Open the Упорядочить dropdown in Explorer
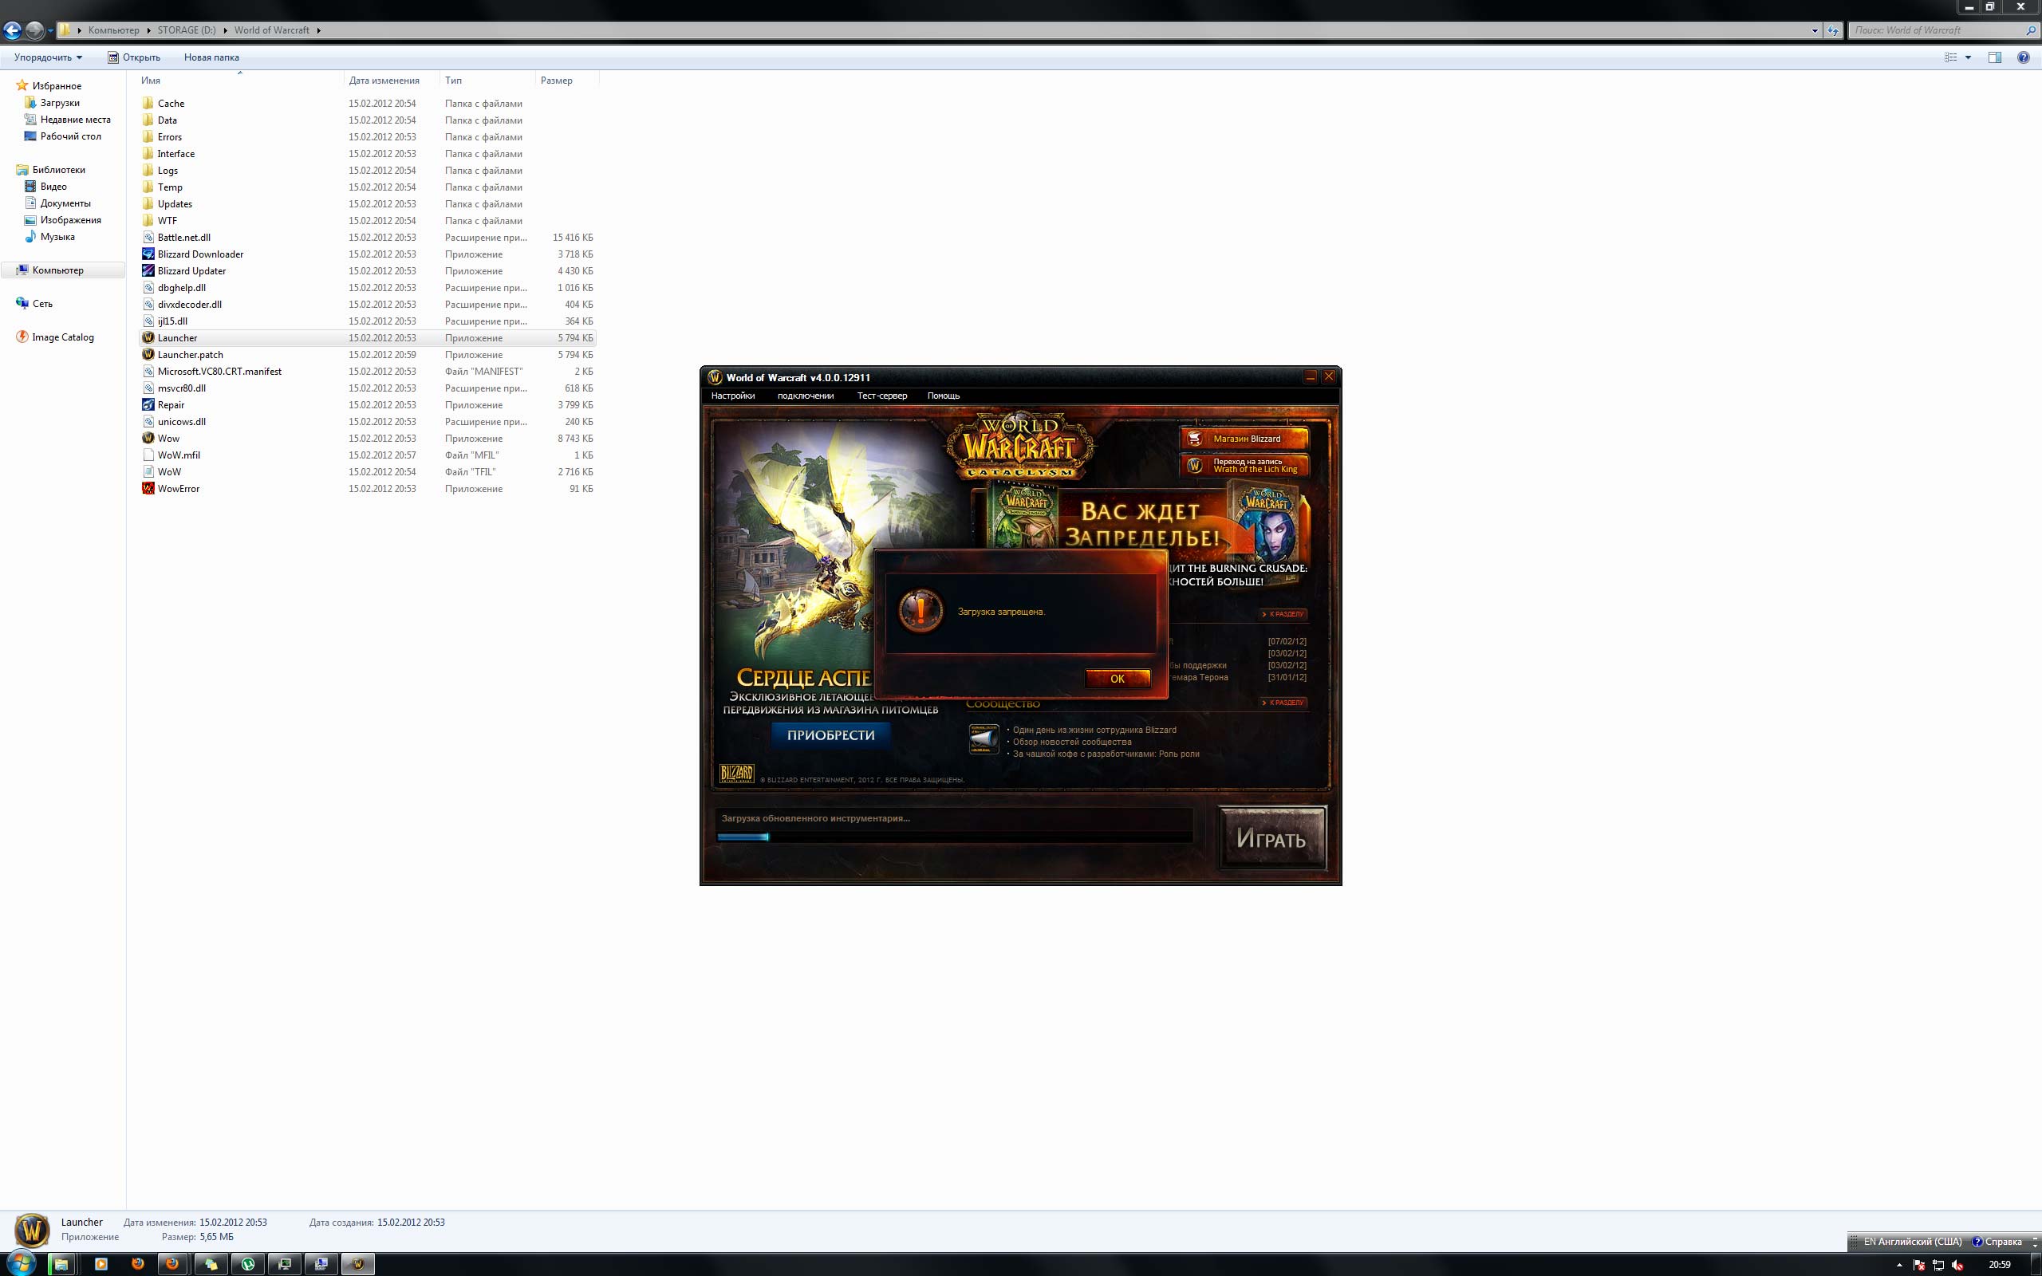Screen dimensions: 2042x1276 48,57
